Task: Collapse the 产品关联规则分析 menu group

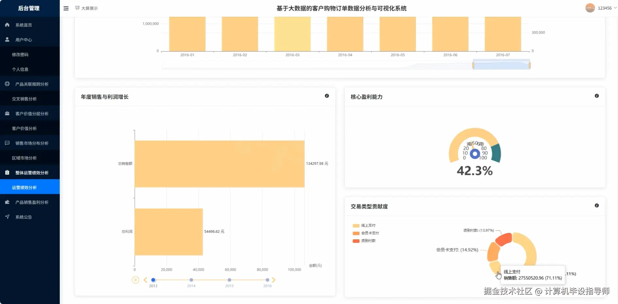Action: tap(30, 84)
